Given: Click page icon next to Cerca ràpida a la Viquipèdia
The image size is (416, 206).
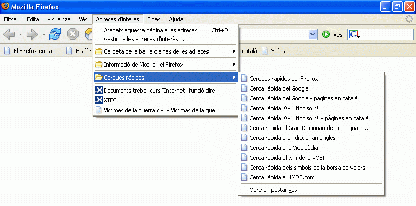Looking at the screenshot, I should click(x=244, y=148).
